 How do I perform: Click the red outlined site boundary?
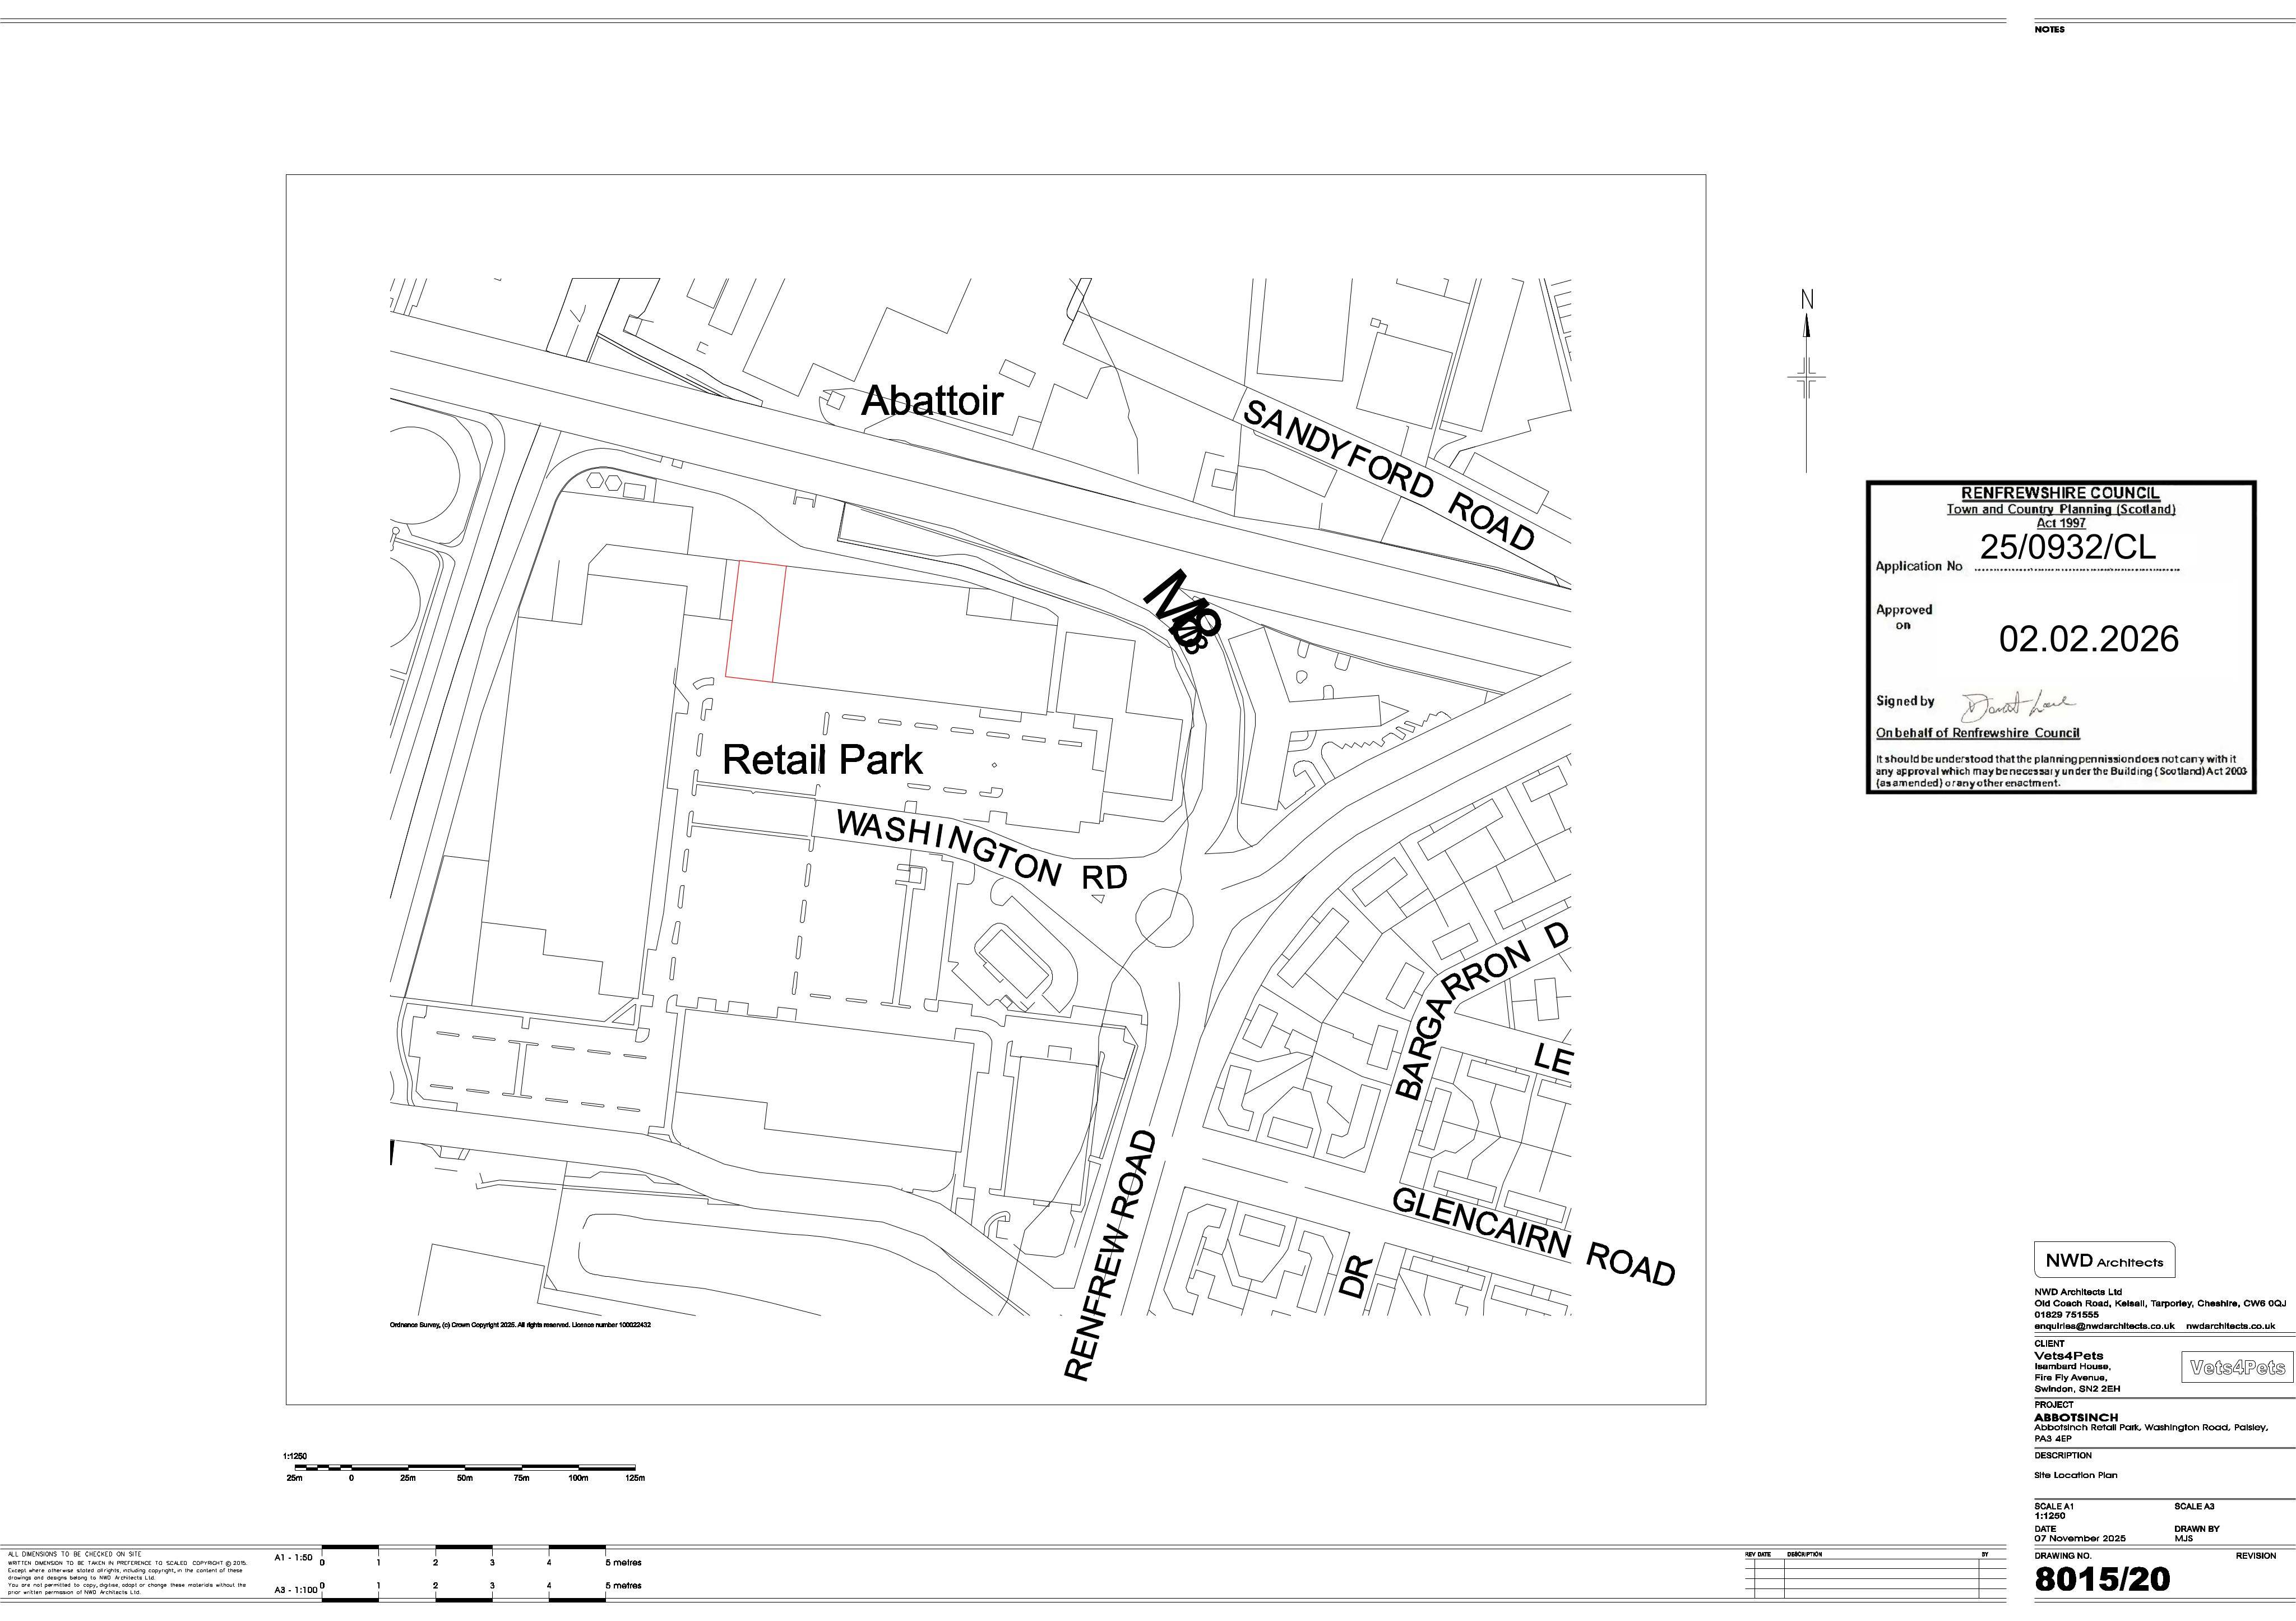[x=755, y=622]
